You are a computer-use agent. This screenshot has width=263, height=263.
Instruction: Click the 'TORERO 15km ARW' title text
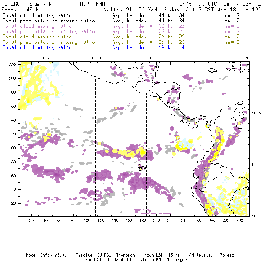(x=27, y=4)
